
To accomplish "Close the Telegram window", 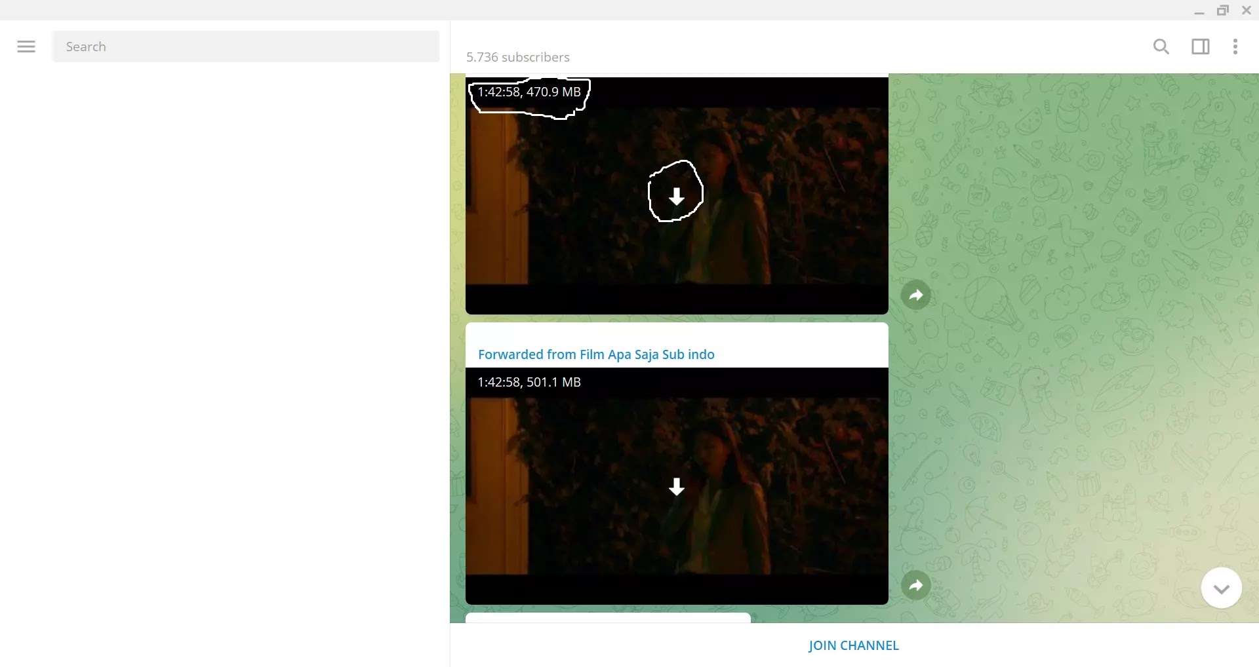I will (1247, 10).
